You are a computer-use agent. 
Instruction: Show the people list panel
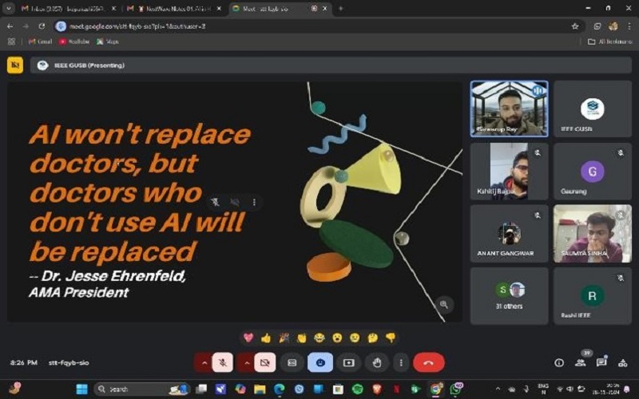click(x=581, y=362)
